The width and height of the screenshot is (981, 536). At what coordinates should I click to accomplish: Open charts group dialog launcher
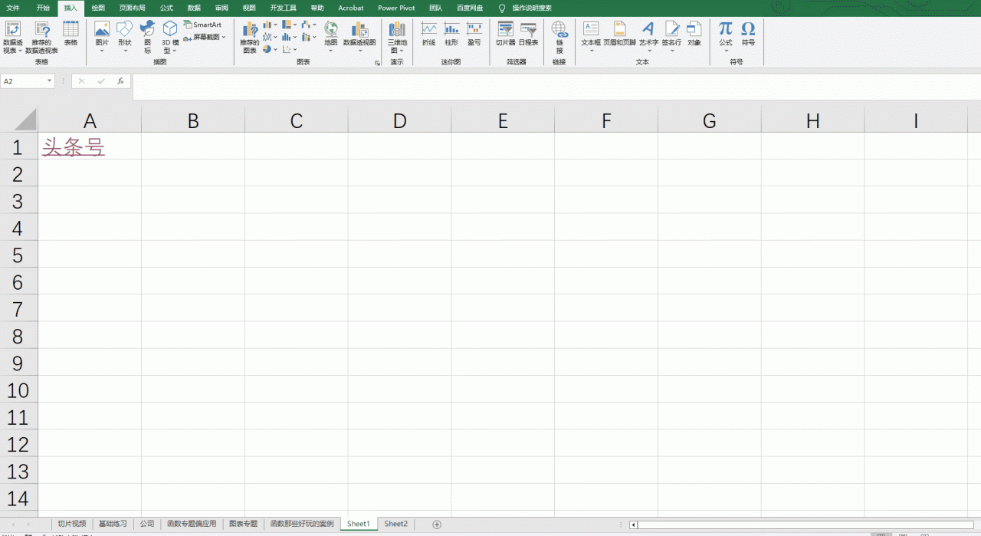click(x=377, y=63)
